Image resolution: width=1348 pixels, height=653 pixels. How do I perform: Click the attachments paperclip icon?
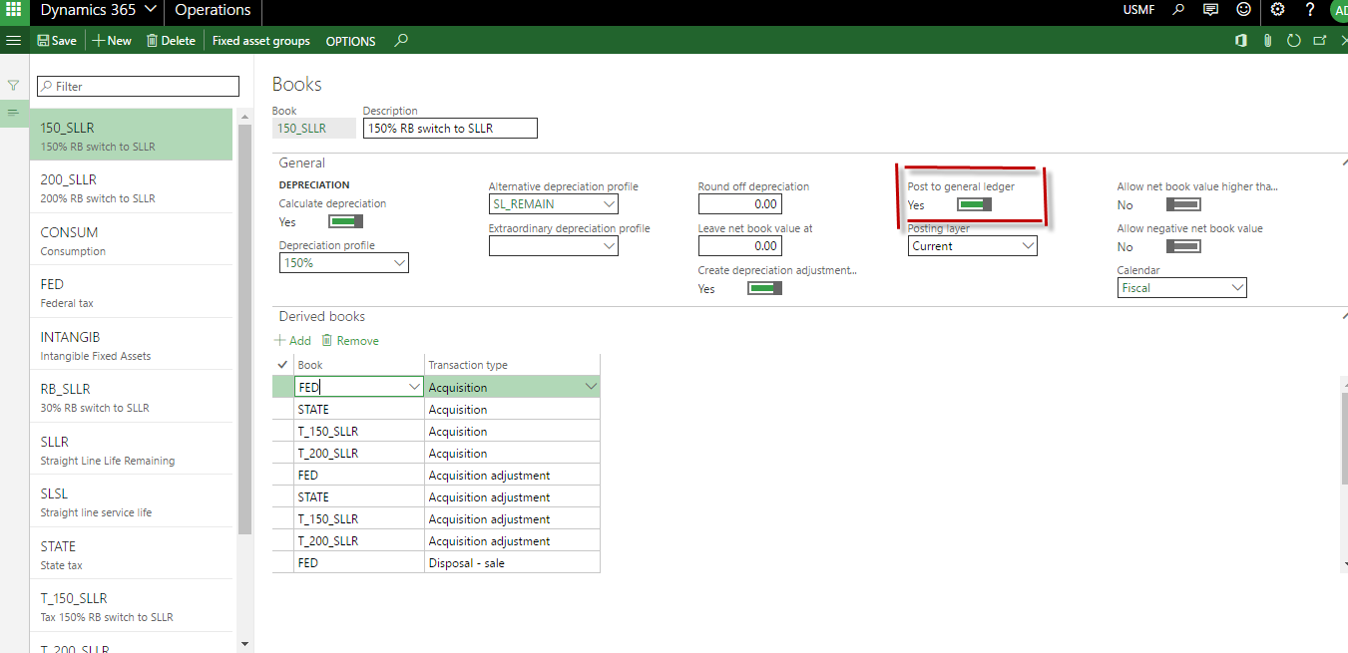coord(1267,41)
